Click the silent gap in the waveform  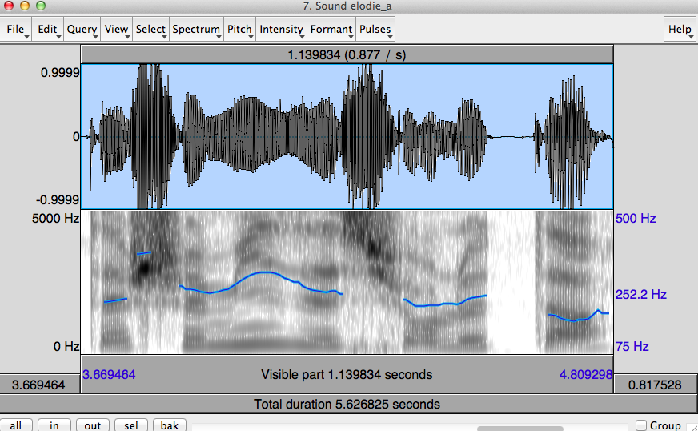click(x=511, y=137)
